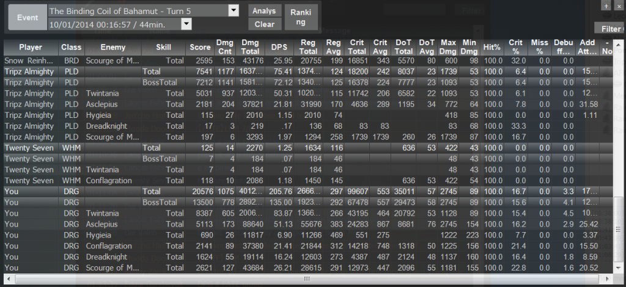
Task: Sort table by Class column header
Action: pos(71,47)
